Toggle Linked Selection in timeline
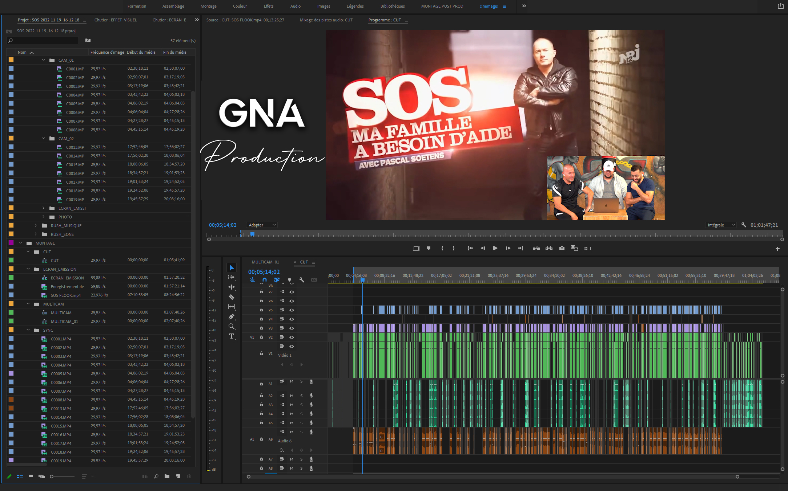This screenshot has height=491, width=788. tap(277, 280)
